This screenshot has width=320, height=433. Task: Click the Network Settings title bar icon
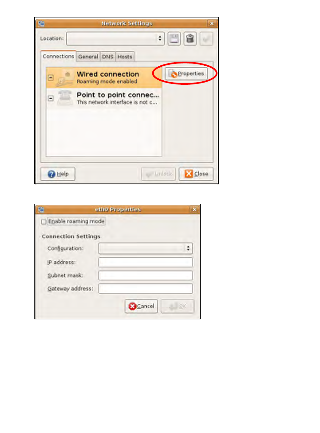[x=41, y=23]
